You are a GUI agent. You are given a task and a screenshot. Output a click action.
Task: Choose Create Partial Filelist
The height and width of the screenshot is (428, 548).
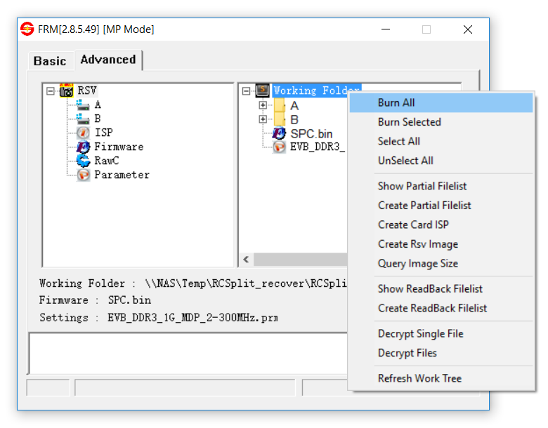coord(441,206)
